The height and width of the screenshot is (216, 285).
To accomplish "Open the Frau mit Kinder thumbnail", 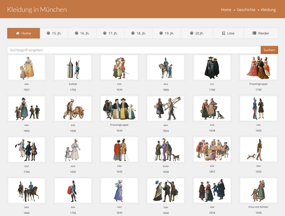I will (258, 191).
